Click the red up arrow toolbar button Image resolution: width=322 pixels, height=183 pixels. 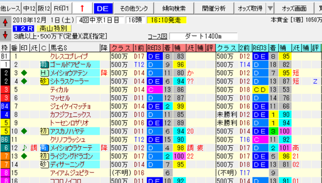pyautogui.click(x=82, y=8)
